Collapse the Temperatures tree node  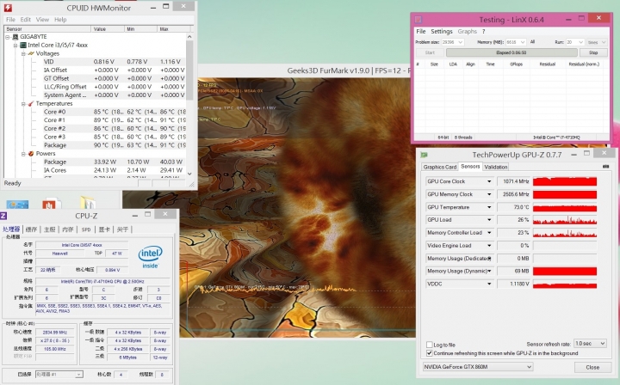pos(23,103)
